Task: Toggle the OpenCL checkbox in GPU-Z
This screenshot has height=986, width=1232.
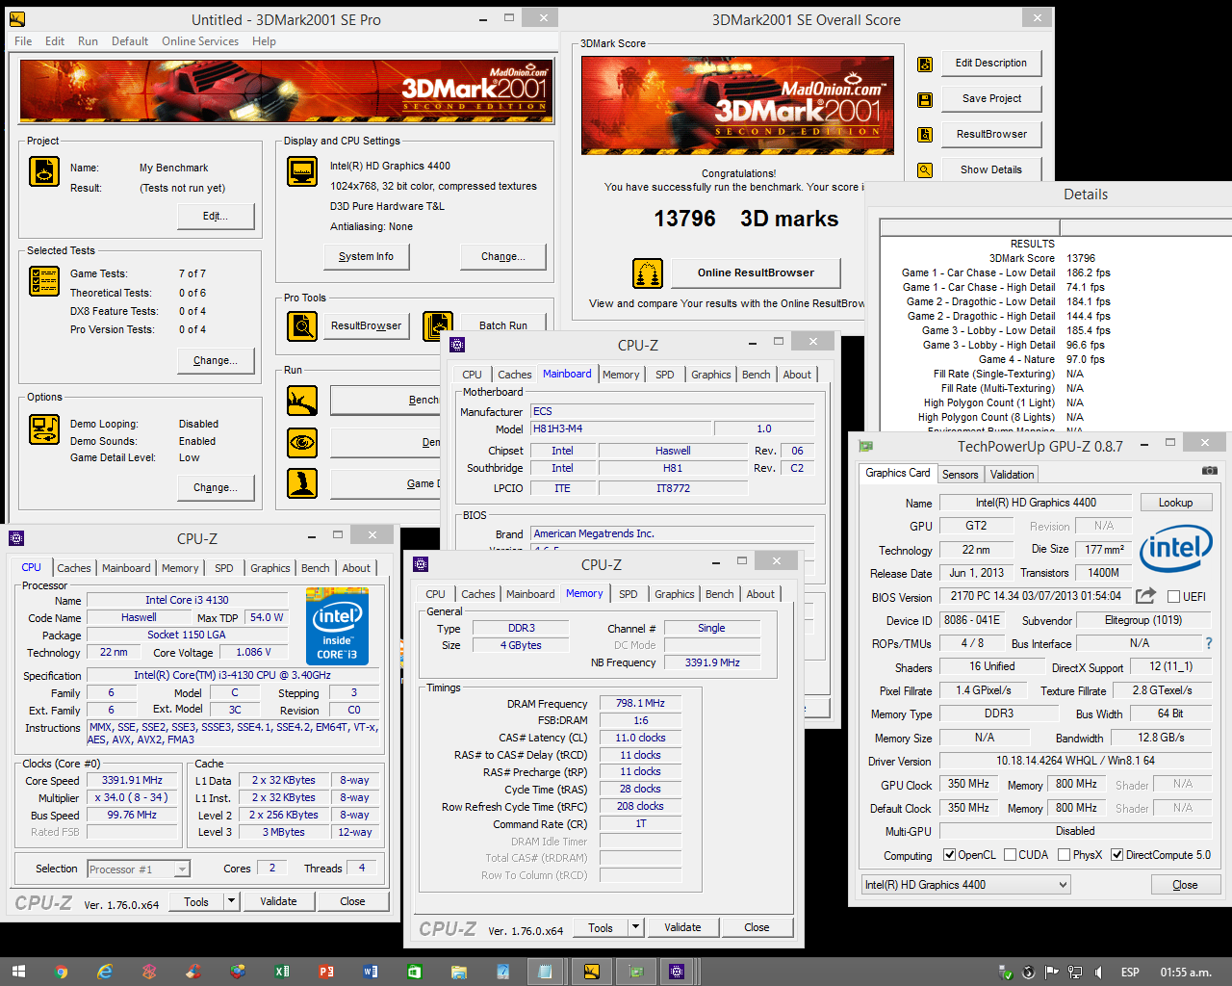Action: [950, 855]
